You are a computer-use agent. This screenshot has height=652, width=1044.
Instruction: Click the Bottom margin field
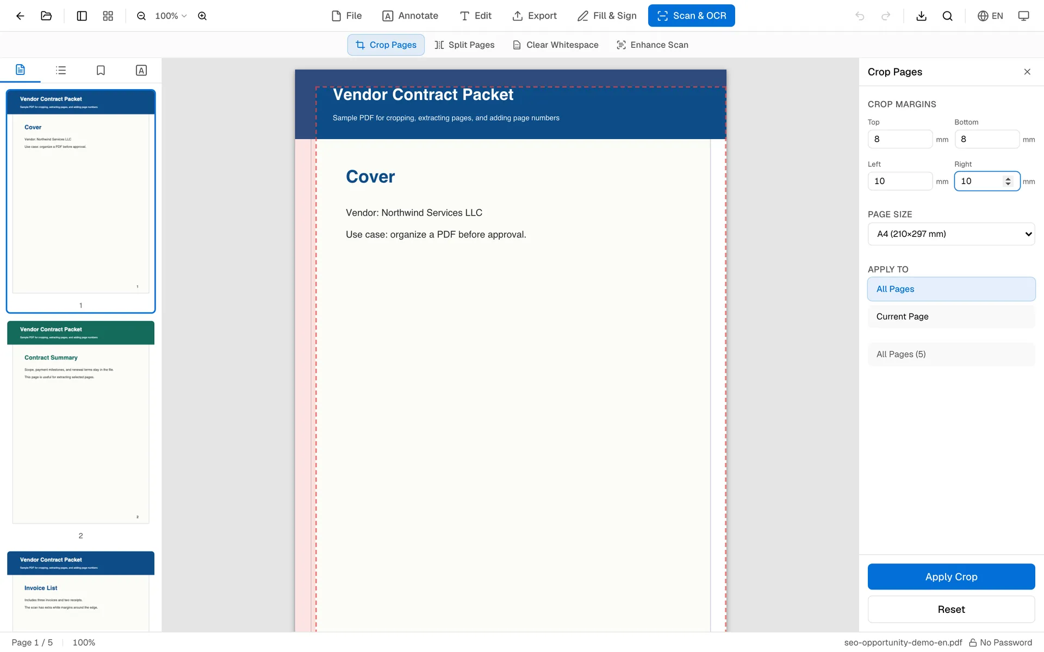point(987,139)
